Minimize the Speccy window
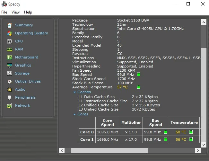Image resolution: width=209 pixels, height=161 pixels. (174, 4)
